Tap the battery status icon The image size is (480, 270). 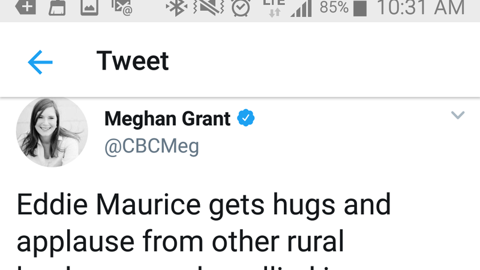click(x=360, y=8)
